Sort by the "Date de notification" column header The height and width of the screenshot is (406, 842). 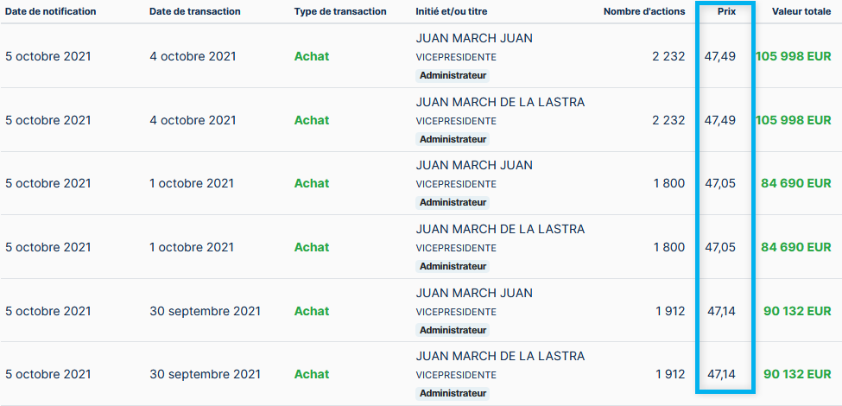[x=51, y=11]
